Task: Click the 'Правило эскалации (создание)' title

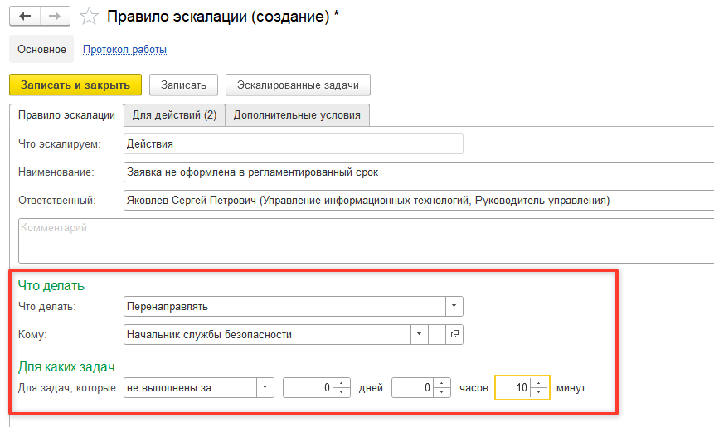Action: point(223,17)
